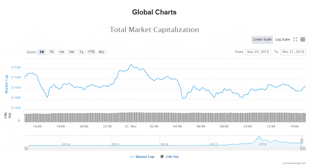311x167 pixels.
Task: Select the 7d zoom range
Action: pos(51,52)
